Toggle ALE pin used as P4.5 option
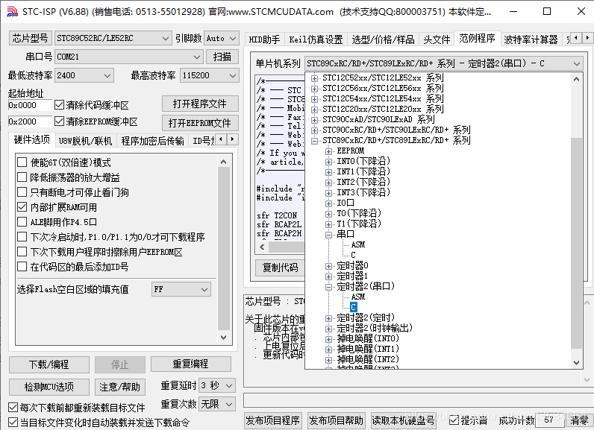 click(22, 221)
